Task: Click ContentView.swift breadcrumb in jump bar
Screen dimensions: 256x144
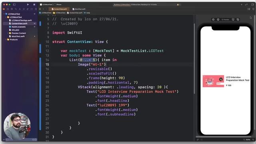Action: coord(75,13)
